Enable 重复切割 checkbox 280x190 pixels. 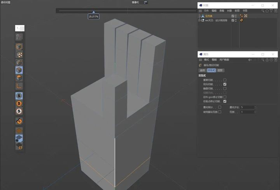click(225, 80)
